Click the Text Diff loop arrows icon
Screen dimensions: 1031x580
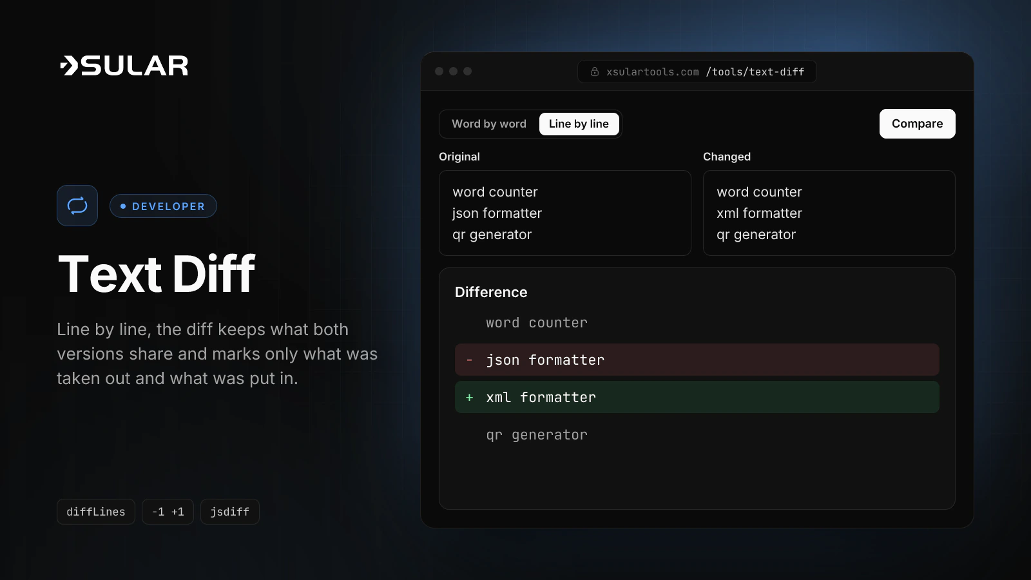tap(77, 206)
